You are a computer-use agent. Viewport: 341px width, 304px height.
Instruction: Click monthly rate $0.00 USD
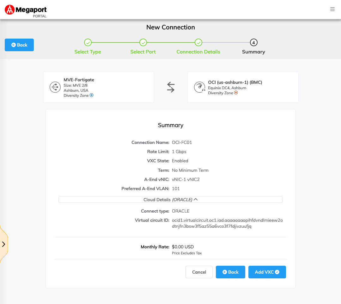pos(183,247)
